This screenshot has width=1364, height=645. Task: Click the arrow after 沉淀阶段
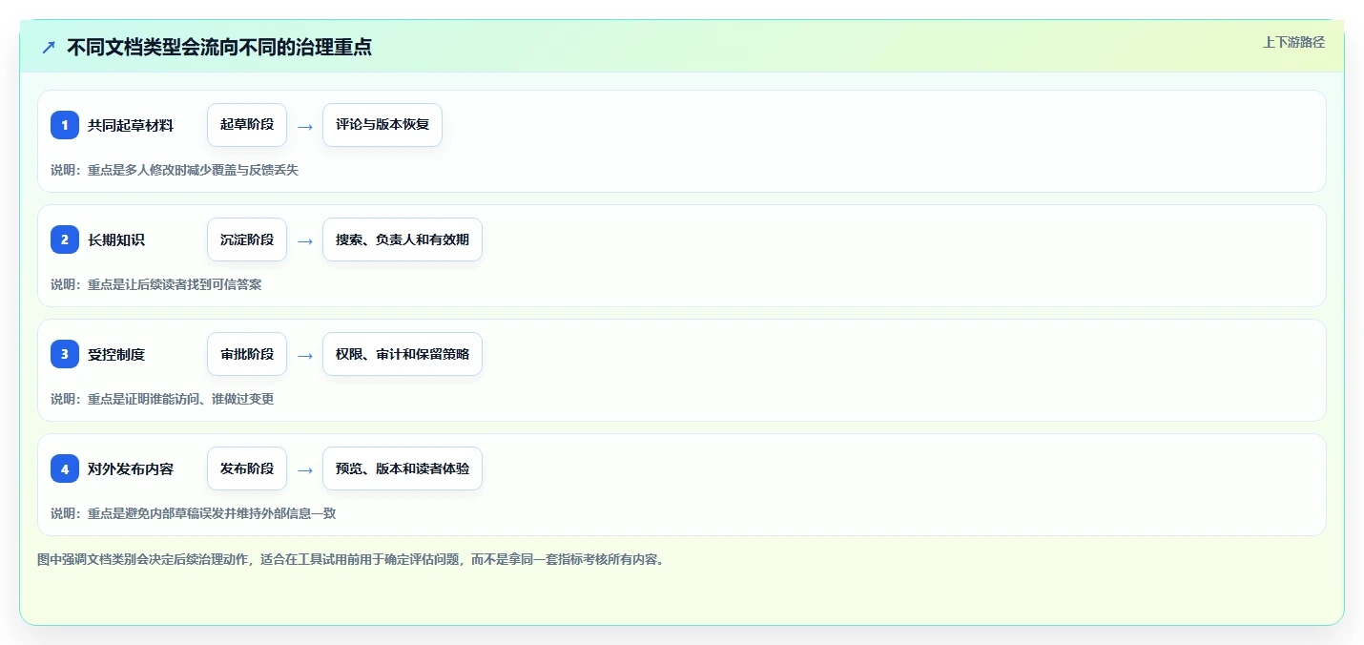(x=304, y=240)
